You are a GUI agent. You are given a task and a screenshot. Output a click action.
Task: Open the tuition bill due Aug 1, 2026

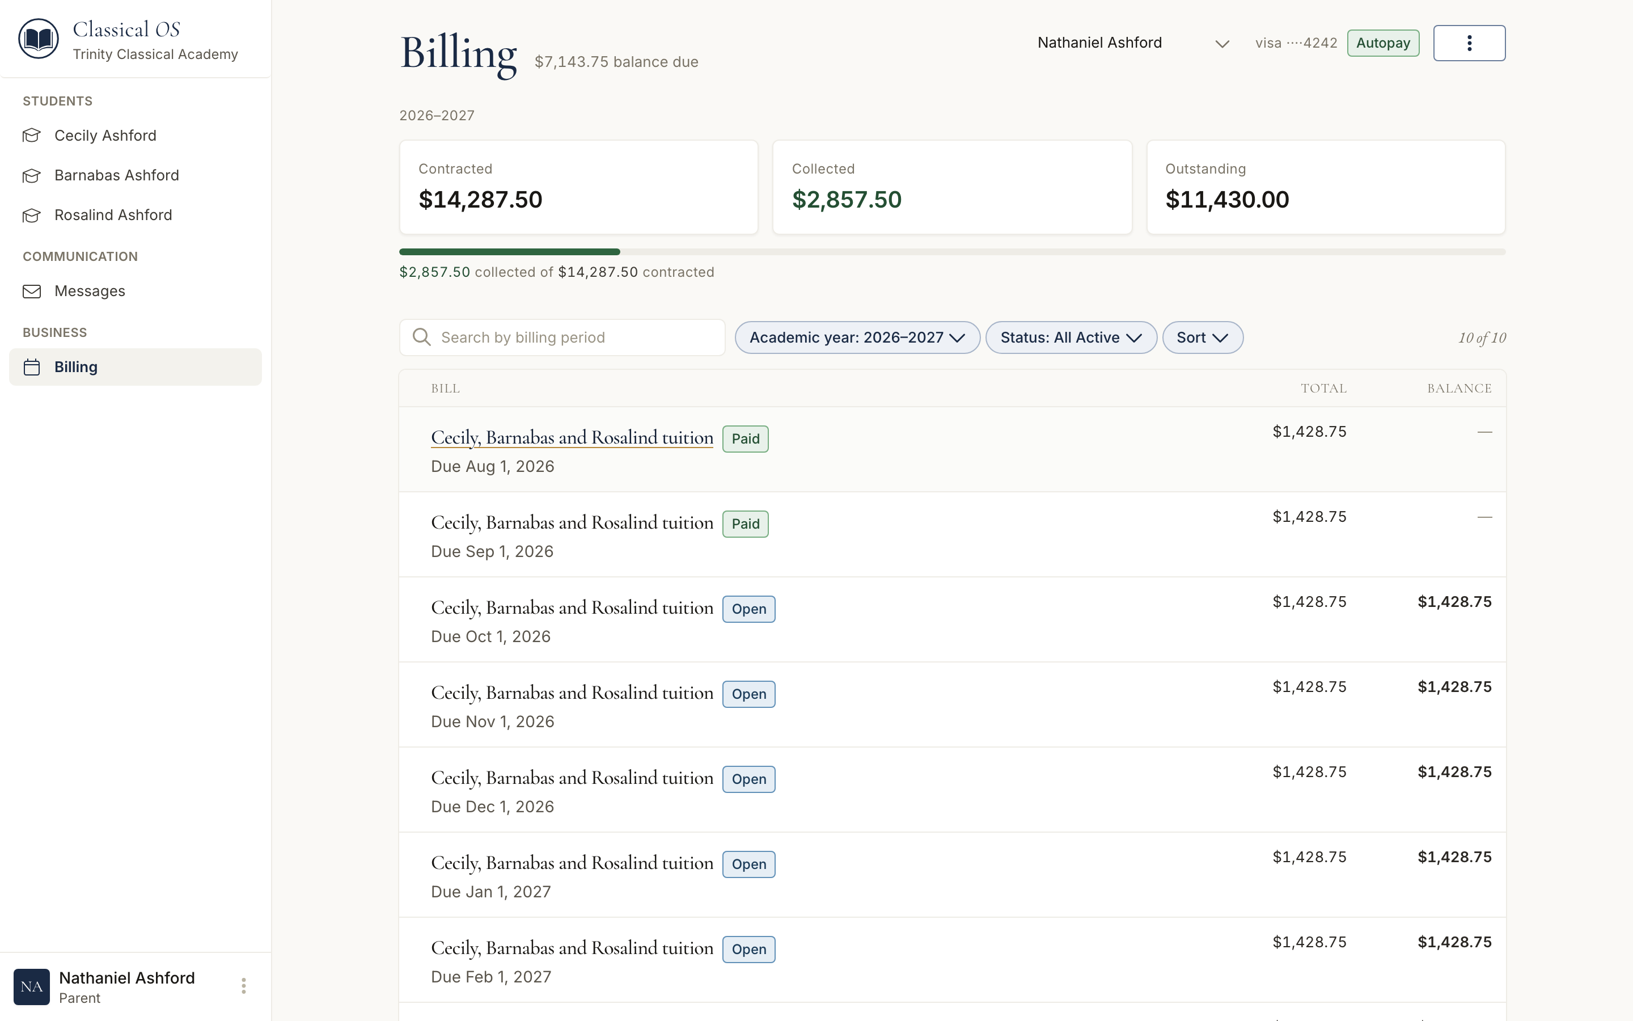(x=572, y=437)
